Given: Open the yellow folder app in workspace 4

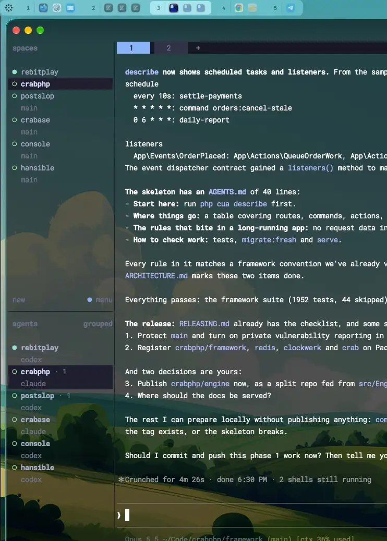Looking at the screenshot, I should point(252,8).
